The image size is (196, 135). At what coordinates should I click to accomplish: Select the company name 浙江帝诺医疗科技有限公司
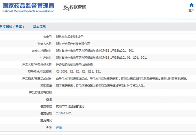pyautogui.click(x=73, y=44)
